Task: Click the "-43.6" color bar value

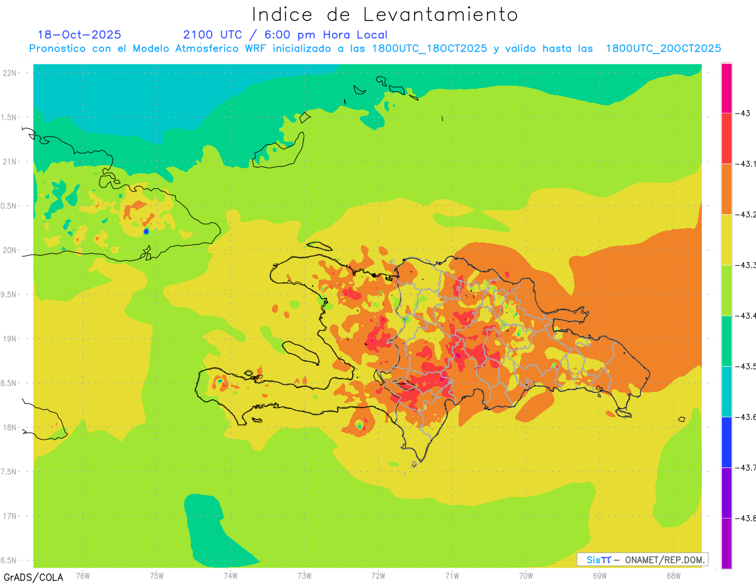Action: coord(746,417)
